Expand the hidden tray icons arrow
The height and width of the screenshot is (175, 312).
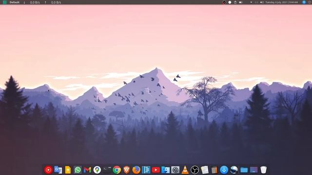click(251, 2)
